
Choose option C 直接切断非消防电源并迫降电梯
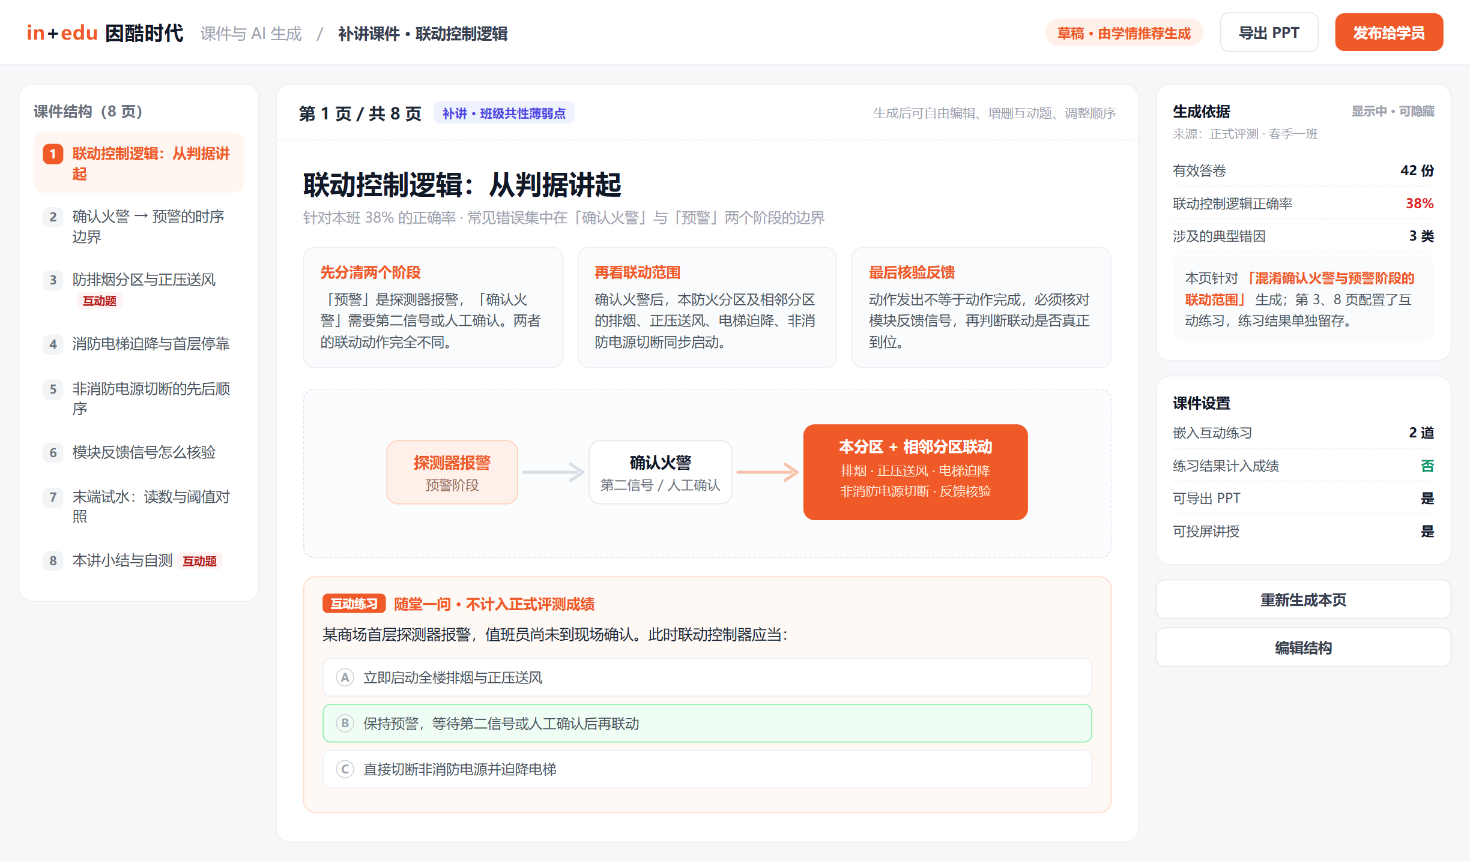pyautogui.click(x=707, y=769)
